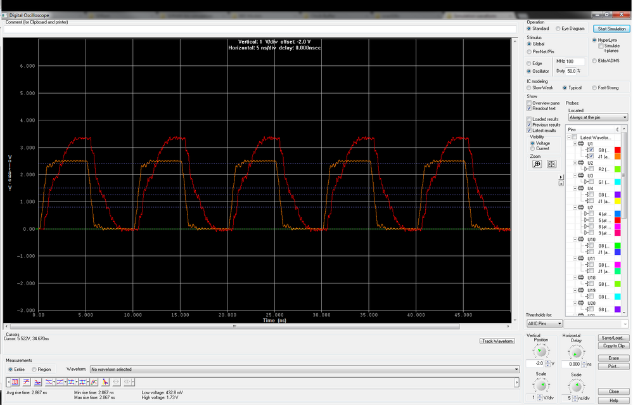
Task: Select the cursor marker tool in Measurements toolbar
Action: click(x=105, y=382)
